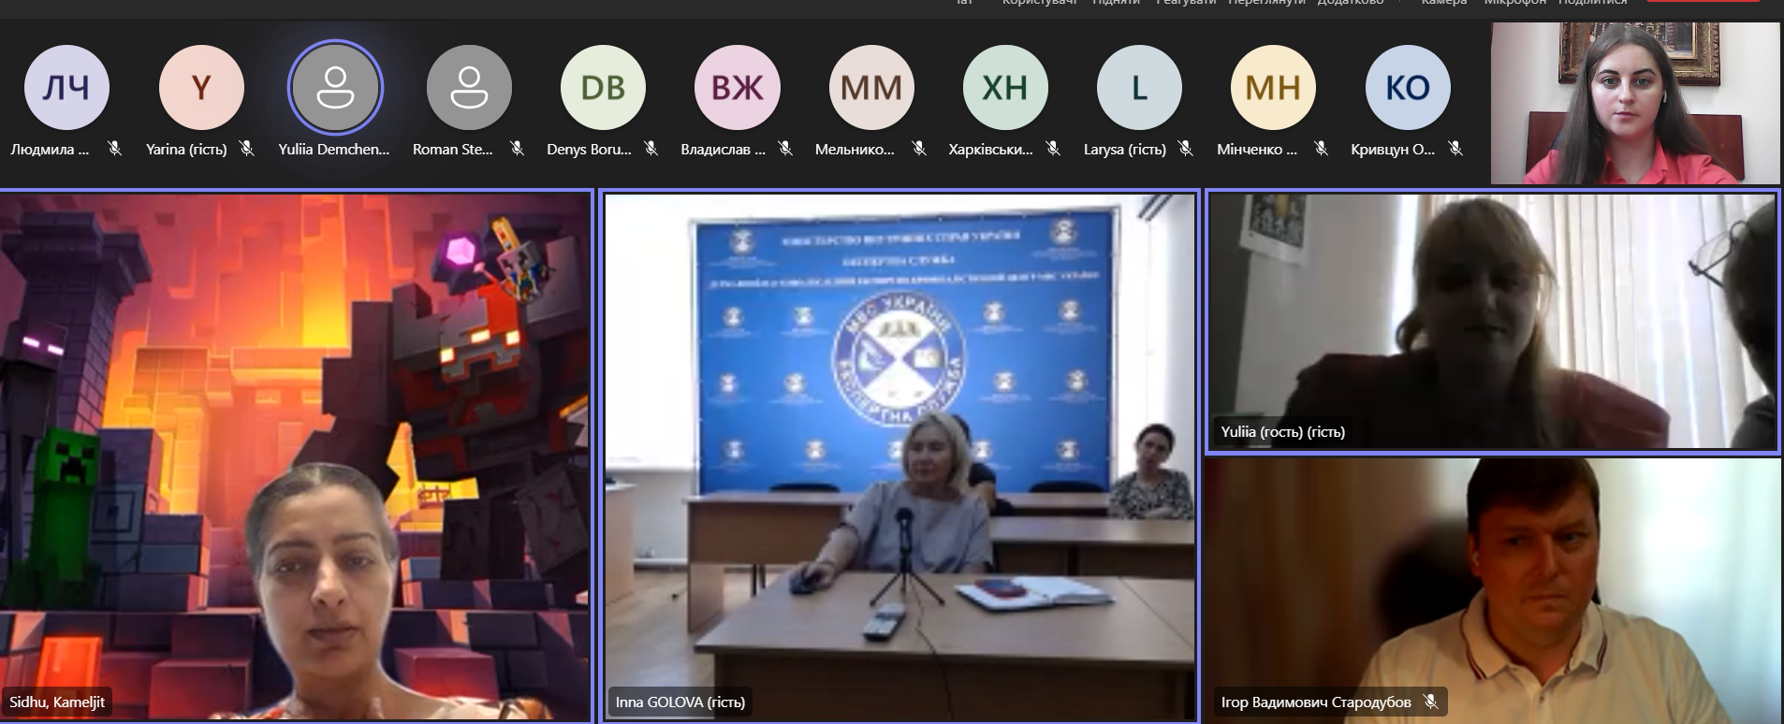Click the 'Inna GOLOVA (гість)' name label

680,702
